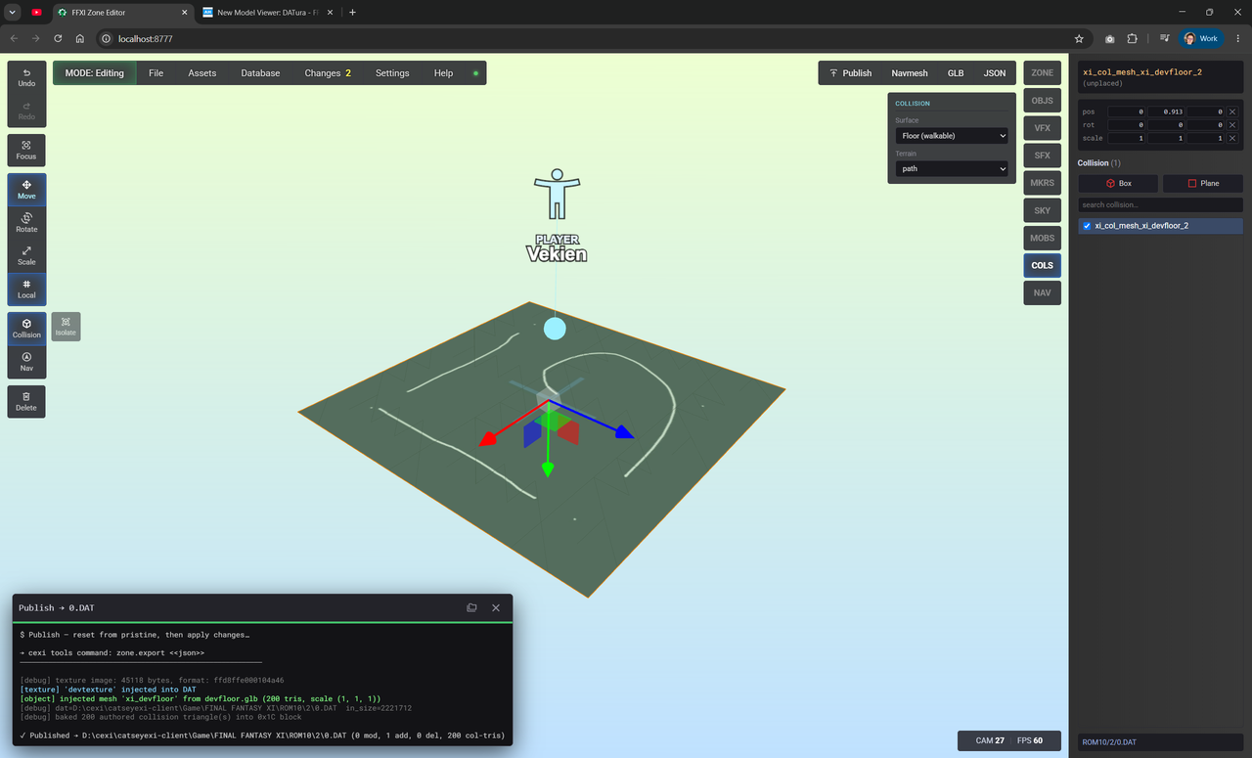This screenshot has height=758, width=1252.
Task: Open a new browser tab
Action: pyautogui.click(x=352, y=12)
